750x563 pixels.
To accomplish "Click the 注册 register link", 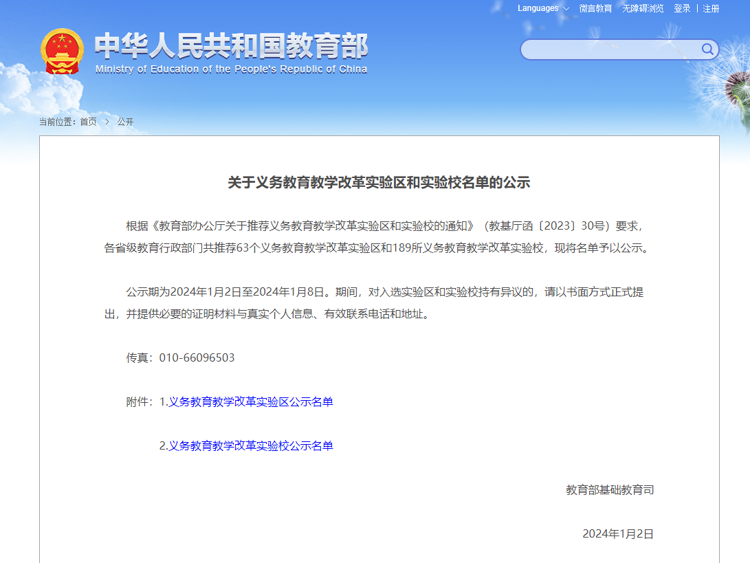I will tap(711, 9).
